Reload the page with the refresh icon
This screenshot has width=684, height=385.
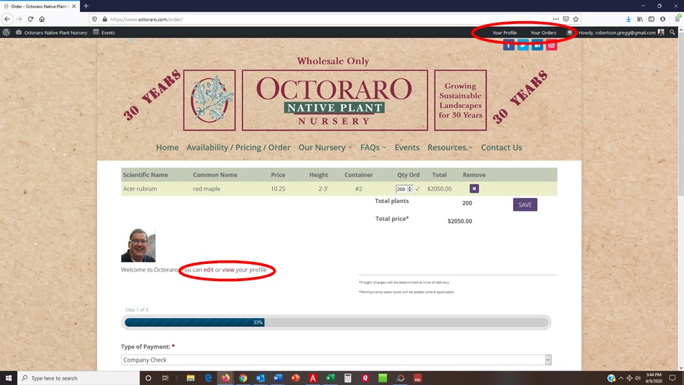coord(31,19)
